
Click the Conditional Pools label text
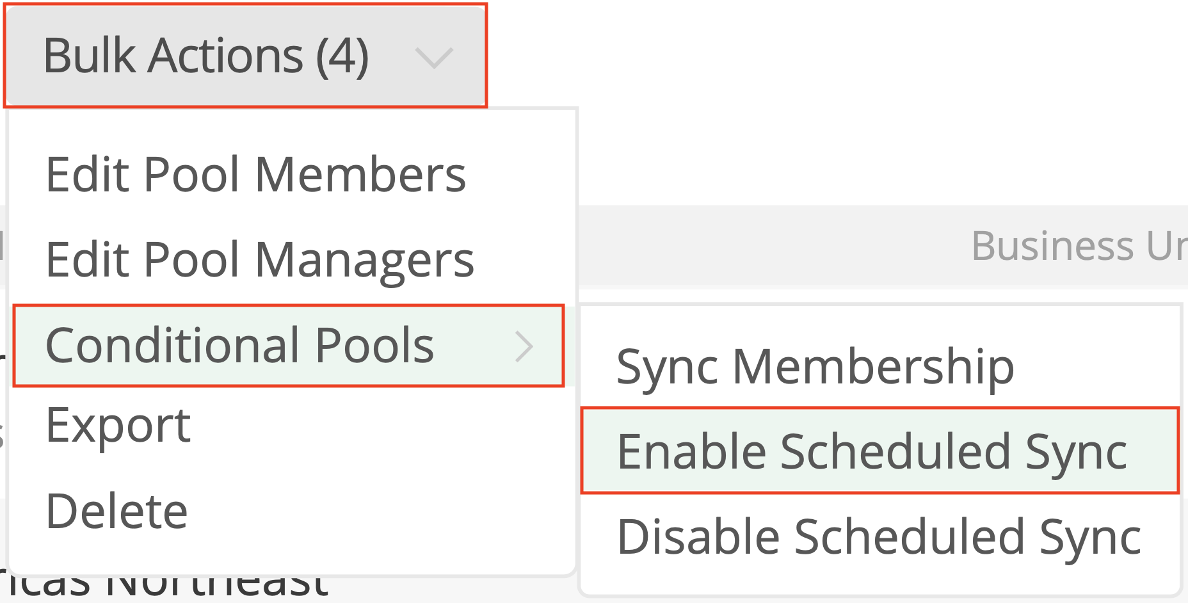tap(240, 346)
